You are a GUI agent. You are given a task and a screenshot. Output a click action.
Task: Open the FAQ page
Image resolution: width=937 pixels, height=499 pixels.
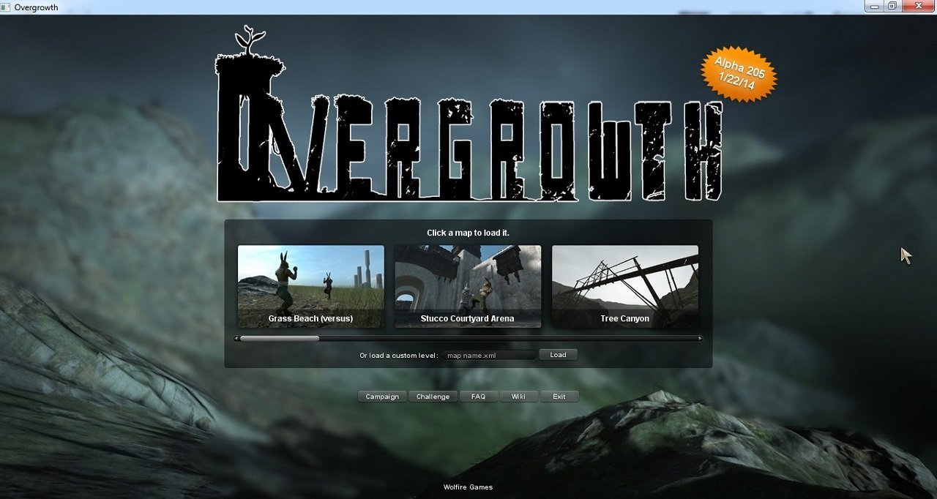[x=478, y=396]
